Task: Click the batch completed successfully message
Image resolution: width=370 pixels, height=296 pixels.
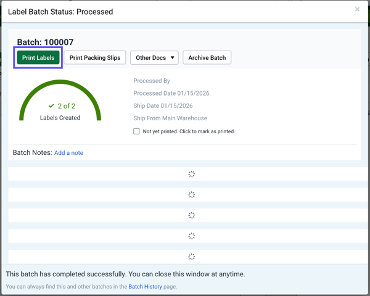Action: point(126,274)
